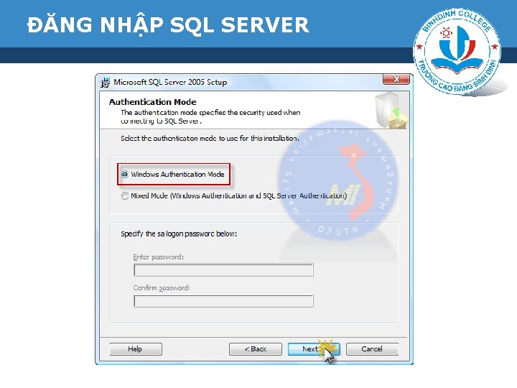This screenshot has height=388, width=517.
Task: Proceed with the Next button
Action: tap(314, 349)
